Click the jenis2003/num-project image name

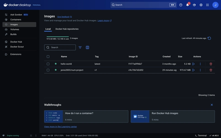point(72,70)
